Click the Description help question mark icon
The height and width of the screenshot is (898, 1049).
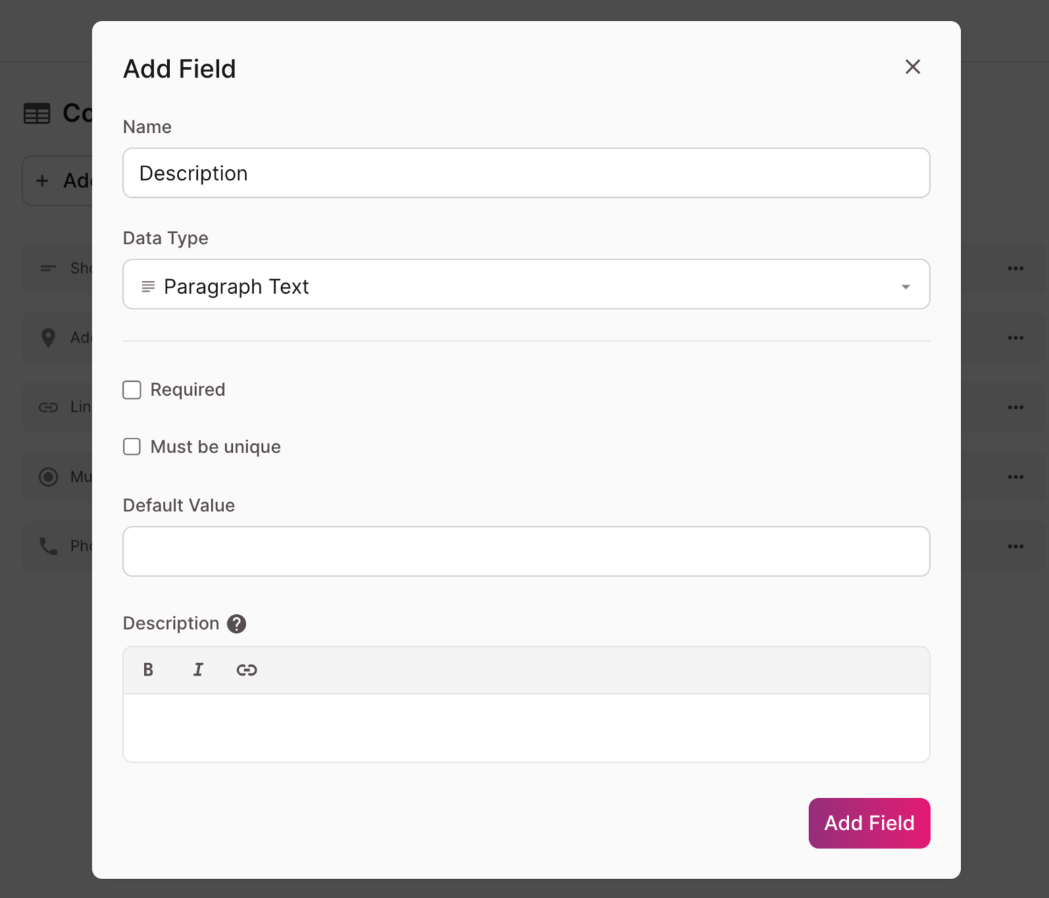point(236,624)
